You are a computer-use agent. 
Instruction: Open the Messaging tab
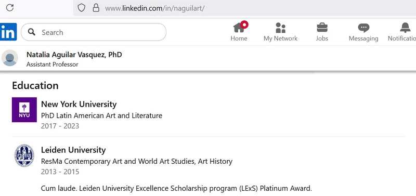363,32
